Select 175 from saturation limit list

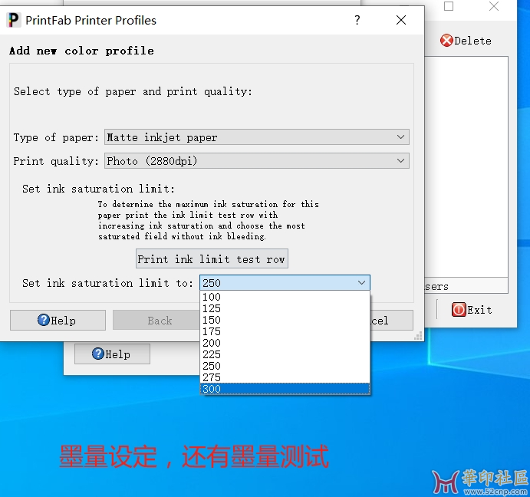point(285,331)
